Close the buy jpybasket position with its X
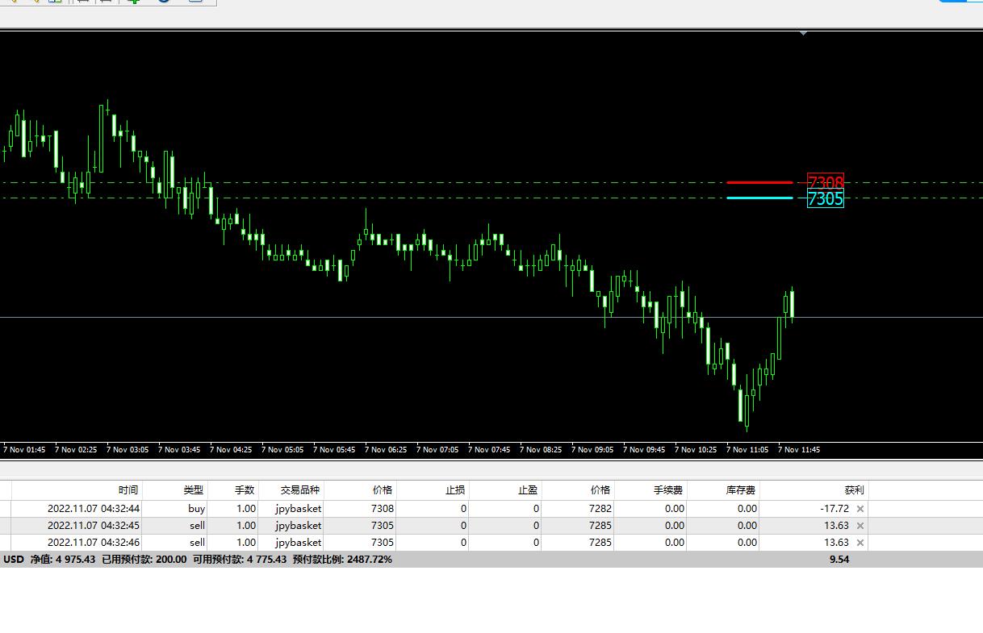This screenshot has height=633, width=983. [x=860, y=509]
